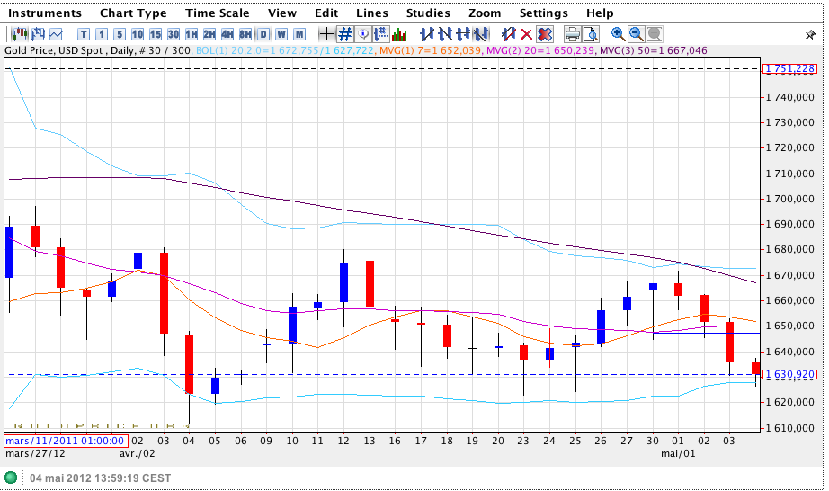Select the weekly W time scale button
The image size is (829, 491).
[281, 34]
